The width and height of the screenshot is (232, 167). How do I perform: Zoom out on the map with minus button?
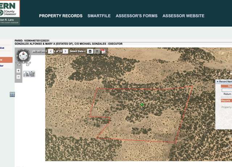(18, 77)
